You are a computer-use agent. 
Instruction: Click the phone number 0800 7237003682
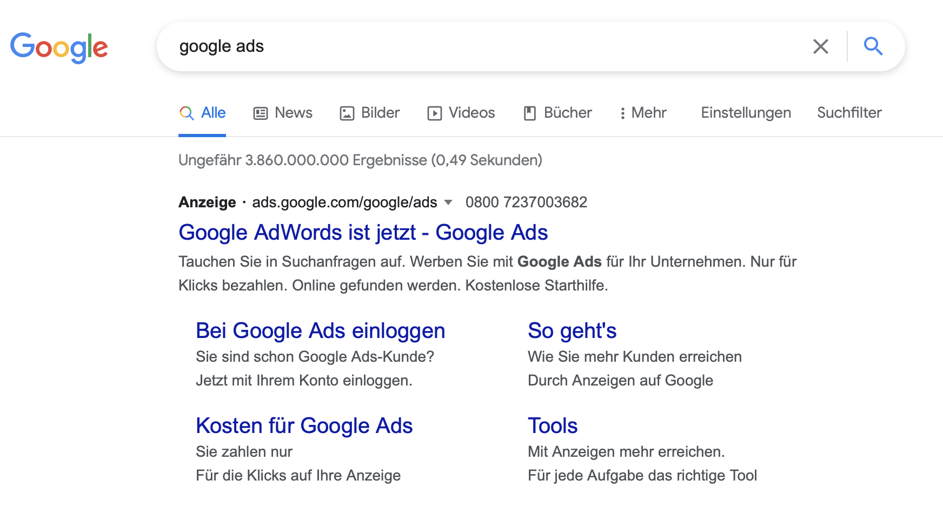526,202
